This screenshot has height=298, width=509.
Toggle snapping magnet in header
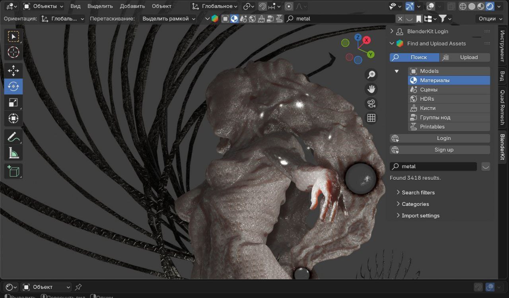262,6
